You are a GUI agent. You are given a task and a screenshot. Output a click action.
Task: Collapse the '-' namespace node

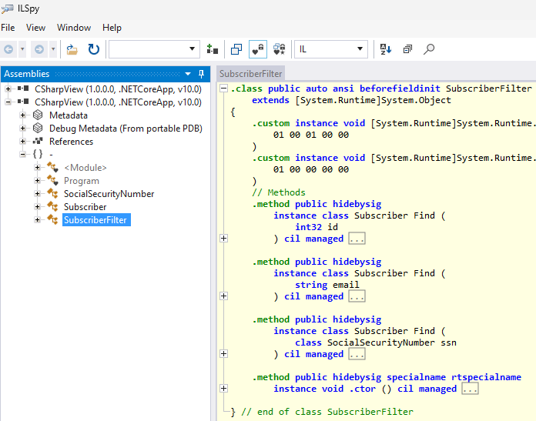click(x=23, y=155)
